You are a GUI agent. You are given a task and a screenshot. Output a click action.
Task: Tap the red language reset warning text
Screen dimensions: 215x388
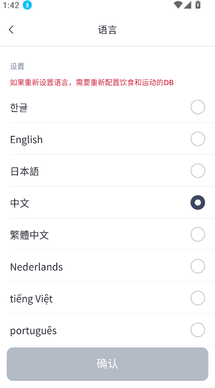[92, 83]
